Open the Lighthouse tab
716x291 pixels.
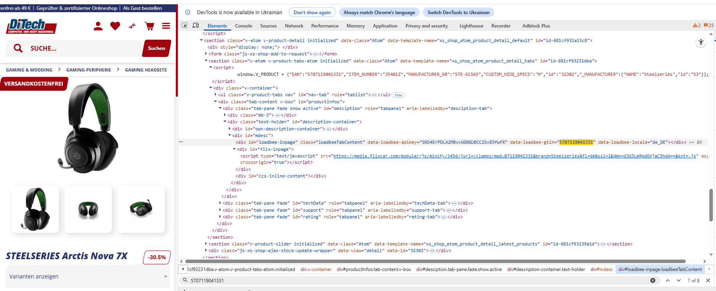tap(471, 26)
